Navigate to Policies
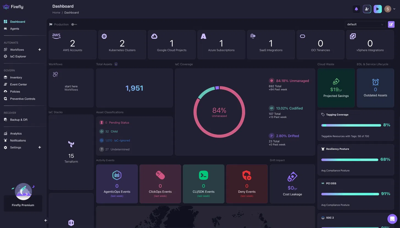The image size is (400, 228). [15, 92]
